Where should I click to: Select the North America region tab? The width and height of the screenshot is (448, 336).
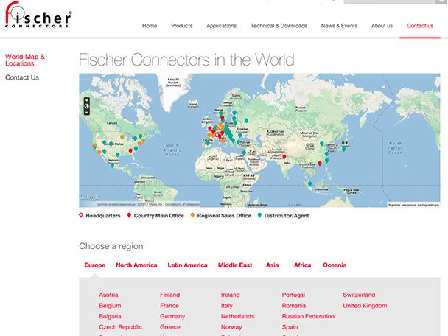coord(136,265)
